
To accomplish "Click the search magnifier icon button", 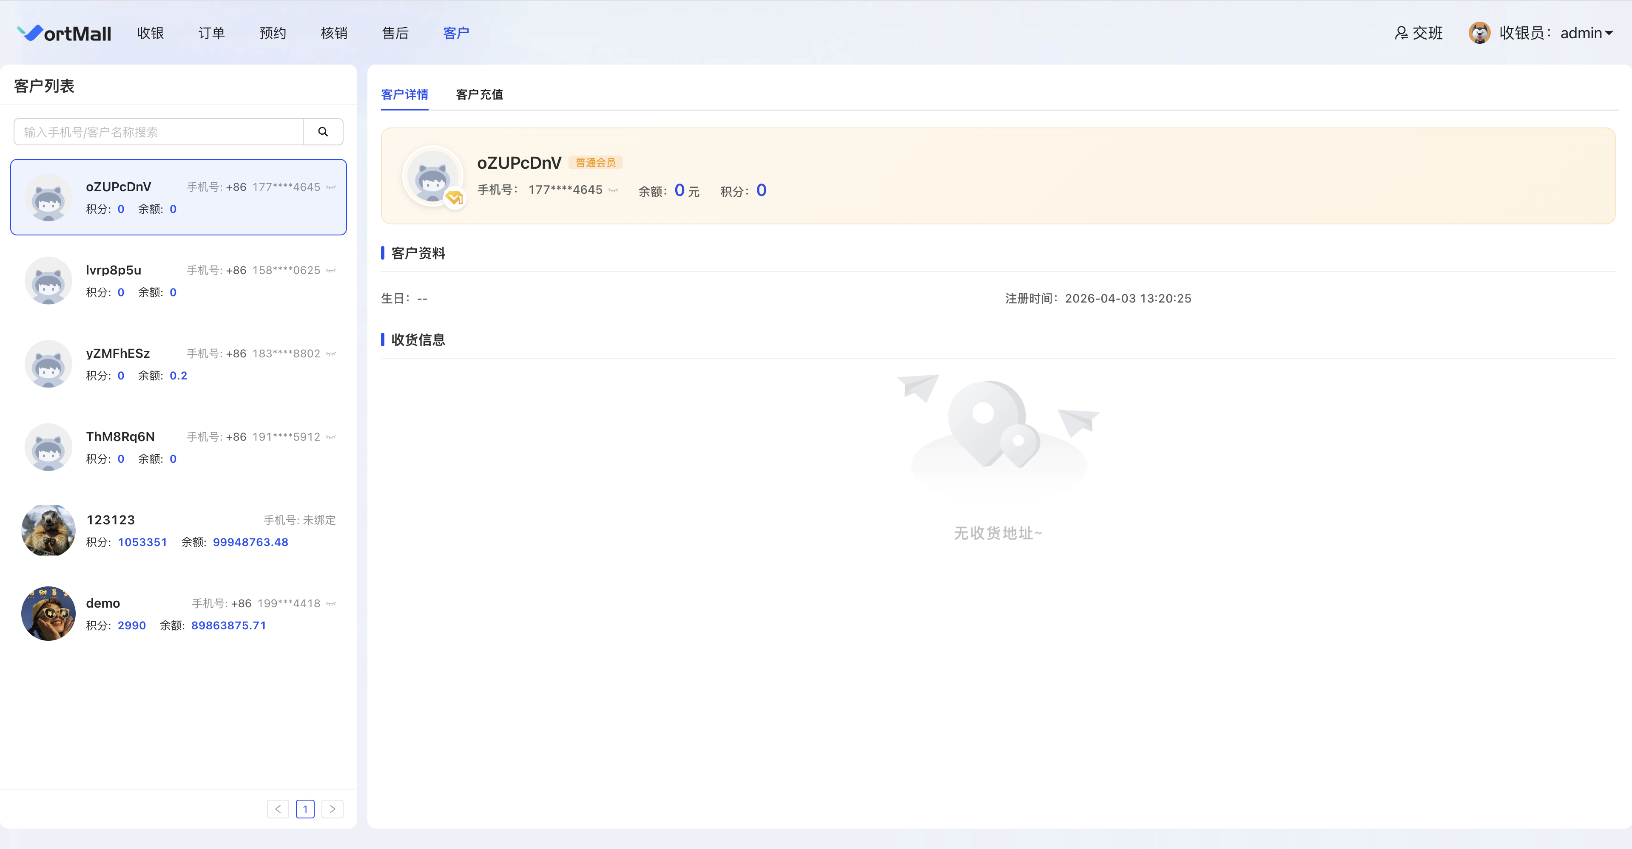I will click(323, 132).
